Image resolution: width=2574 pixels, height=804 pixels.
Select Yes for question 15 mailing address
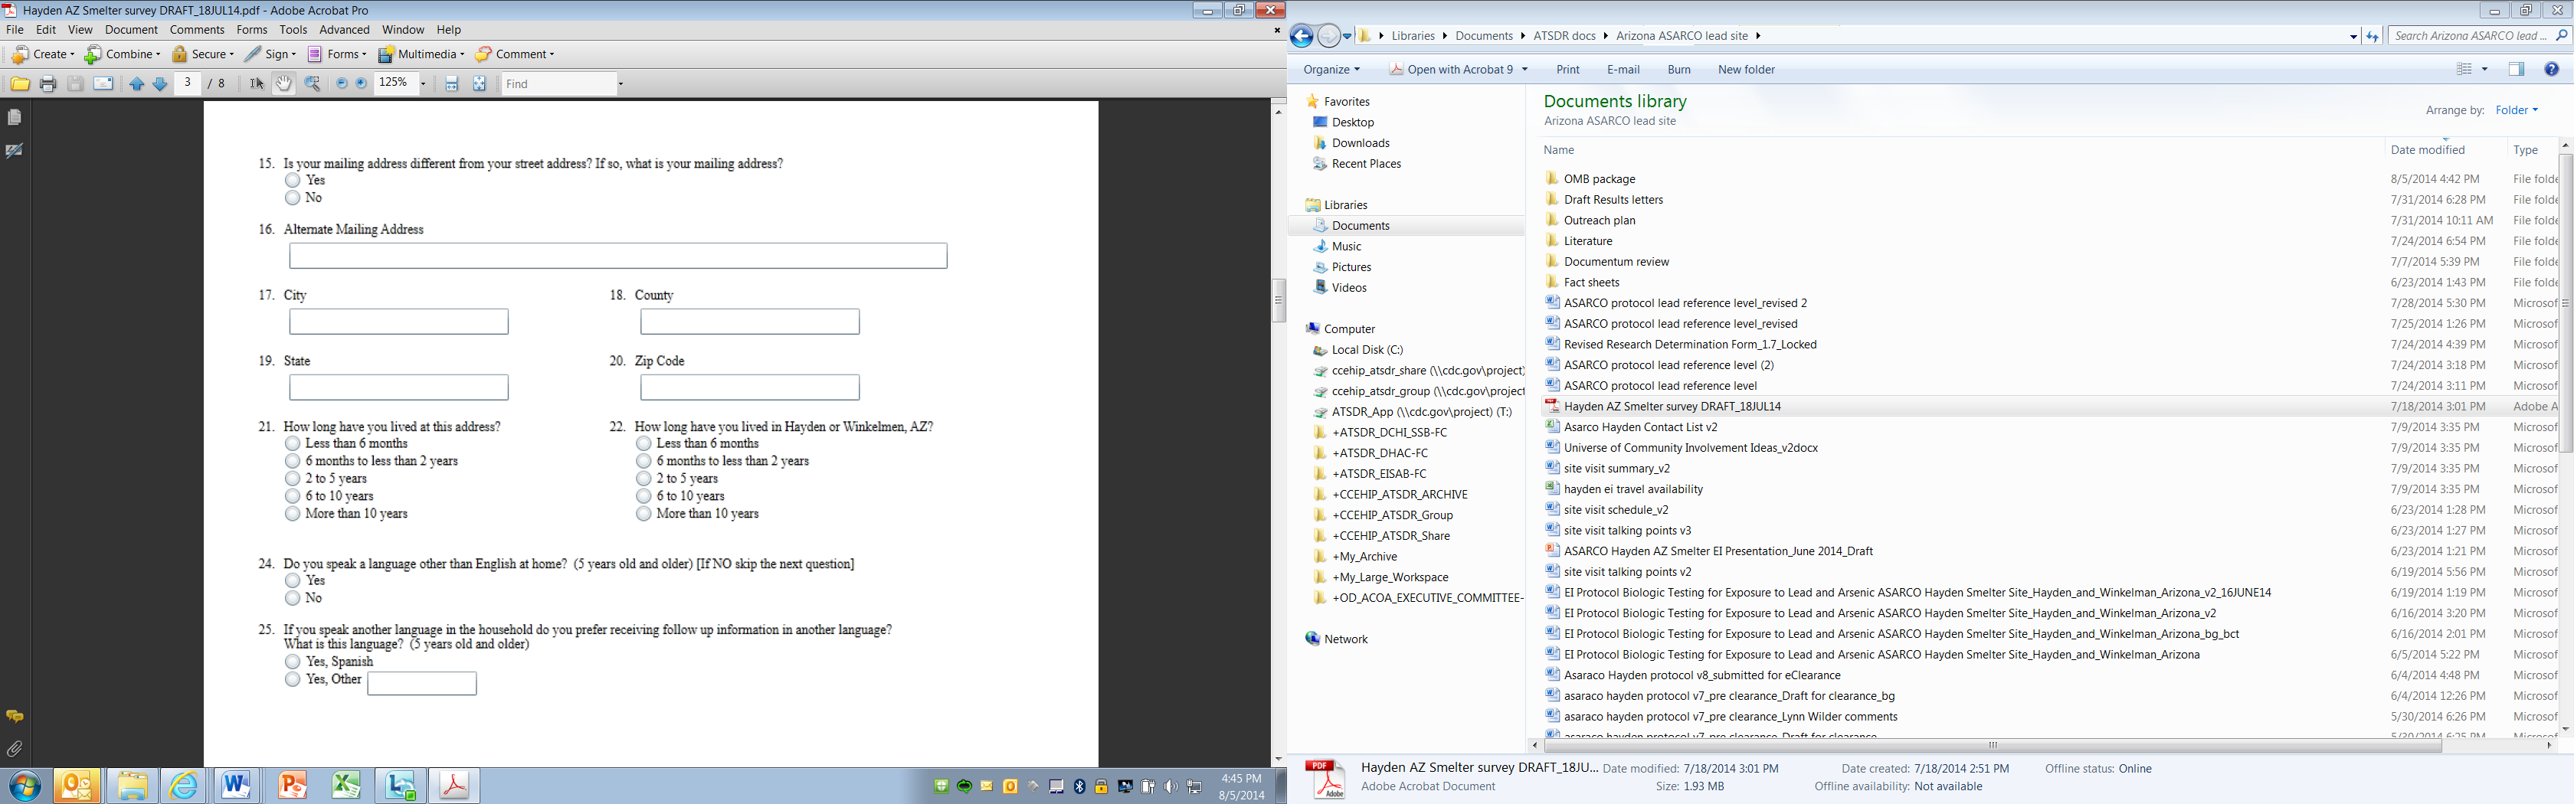coord(293,181)
